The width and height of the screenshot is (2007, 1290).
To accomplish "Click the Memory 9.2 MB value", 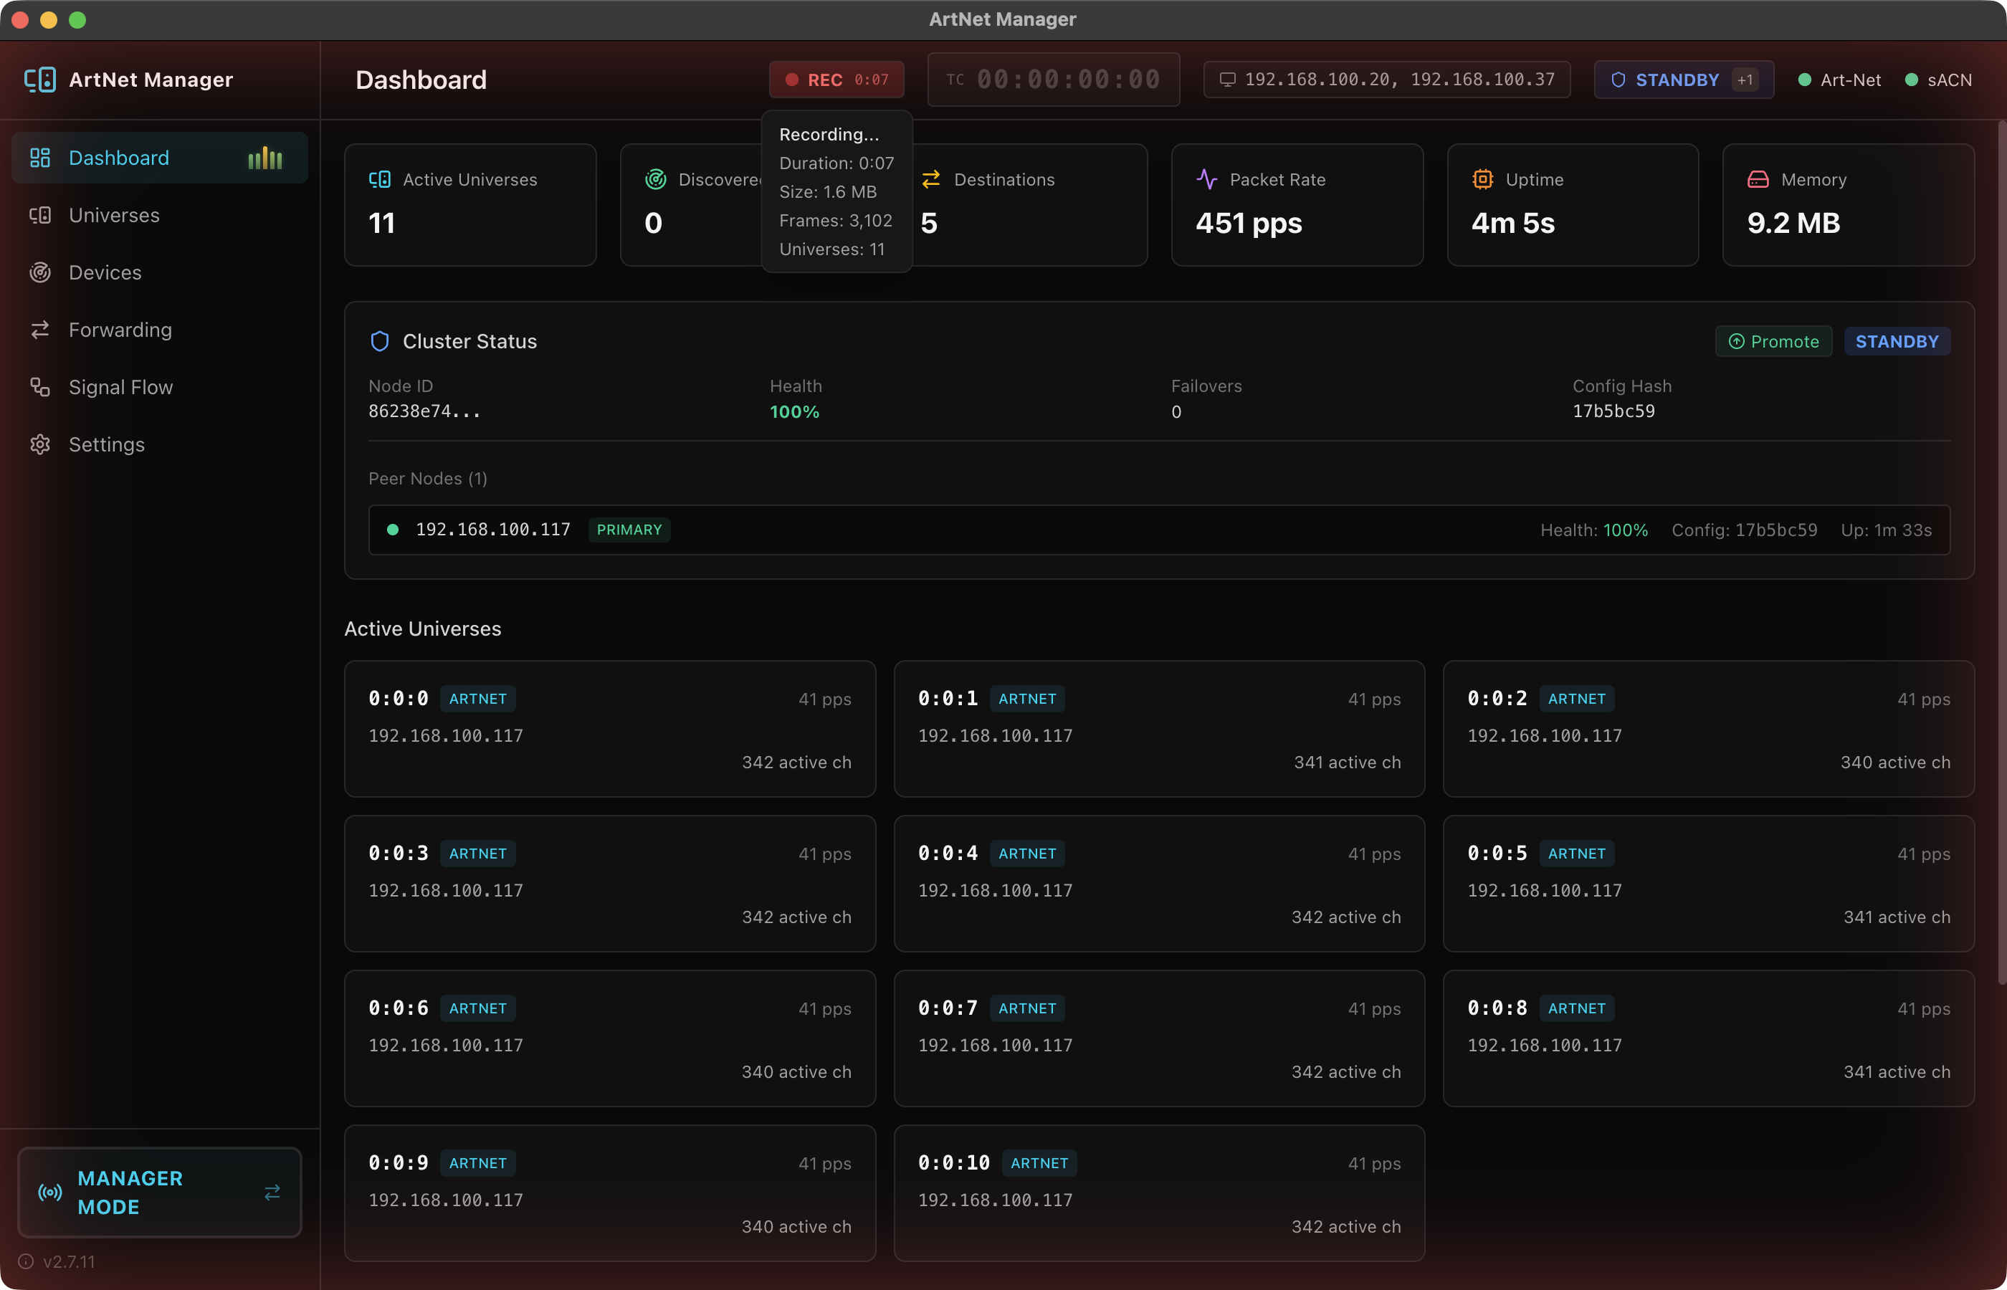I will click(1793, 223).
